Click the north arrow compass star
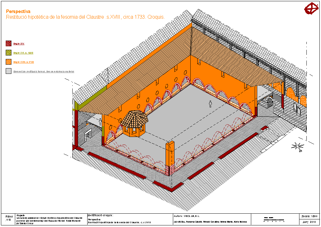The width and height of the screenshot is (321, 227). click(x=297, y=146)
